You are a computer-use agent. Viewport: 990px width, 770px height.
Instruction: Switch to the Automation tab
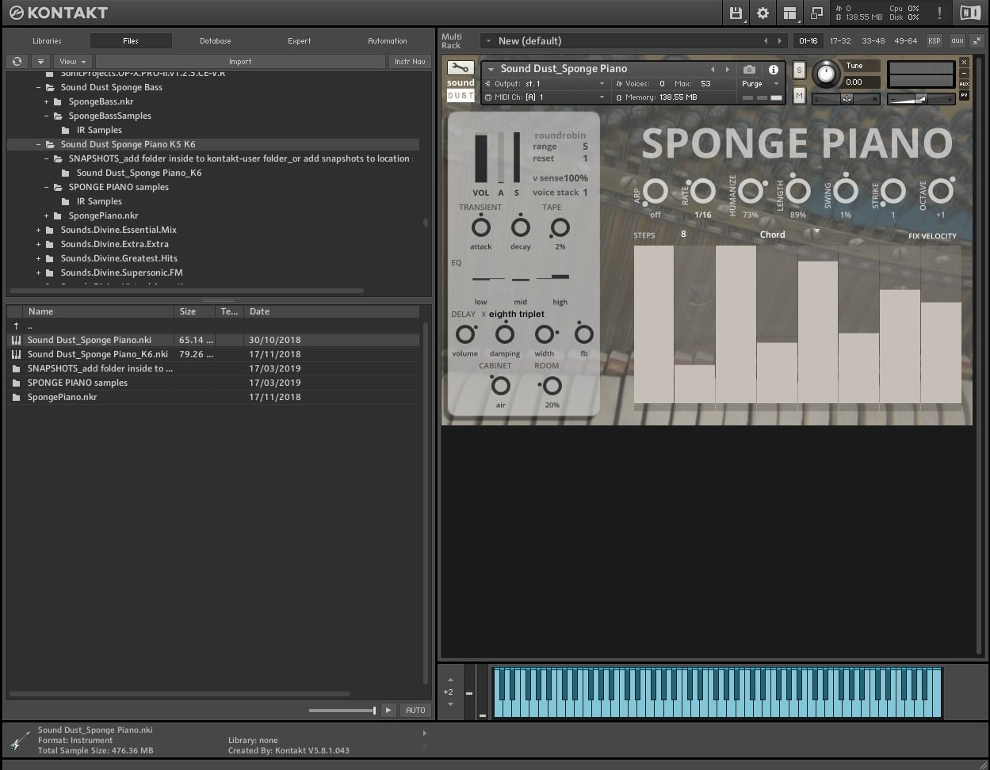(388, 40)
